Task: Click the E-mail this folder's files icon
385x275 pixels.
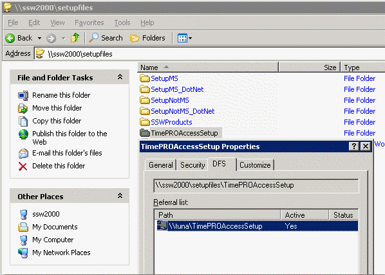Action: pyautogui.click(x=23, y=154)
